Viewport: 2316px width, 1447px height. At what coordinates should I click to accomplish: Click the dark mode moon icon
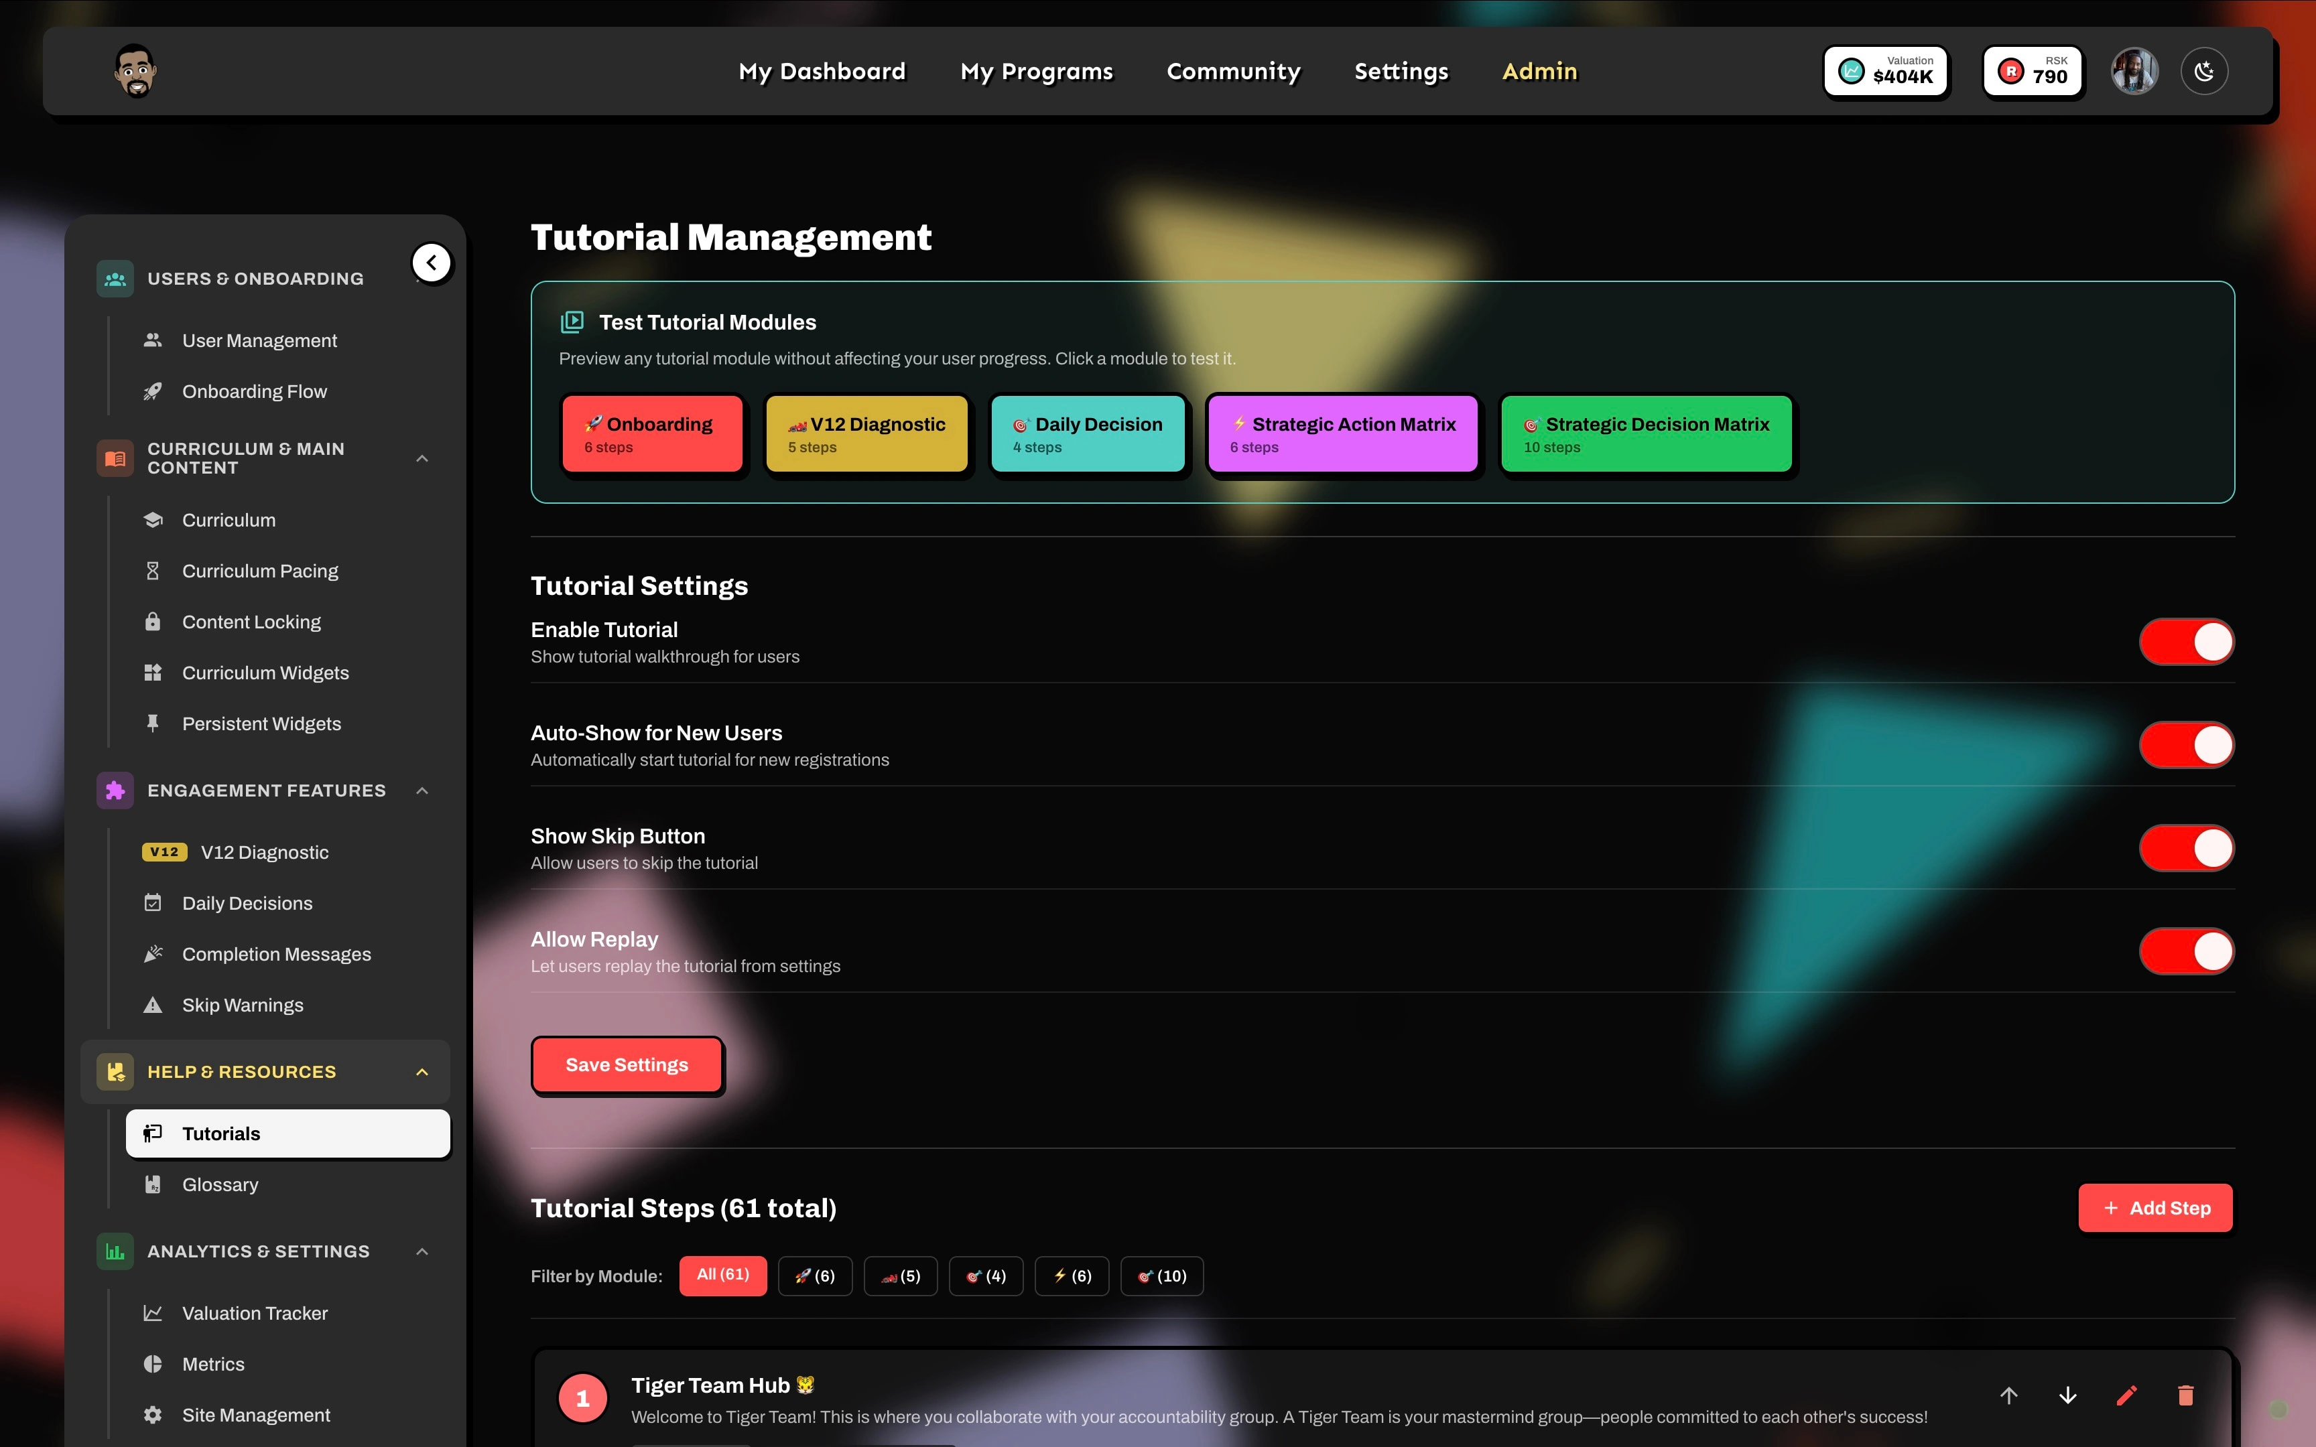pos(2204,72)
